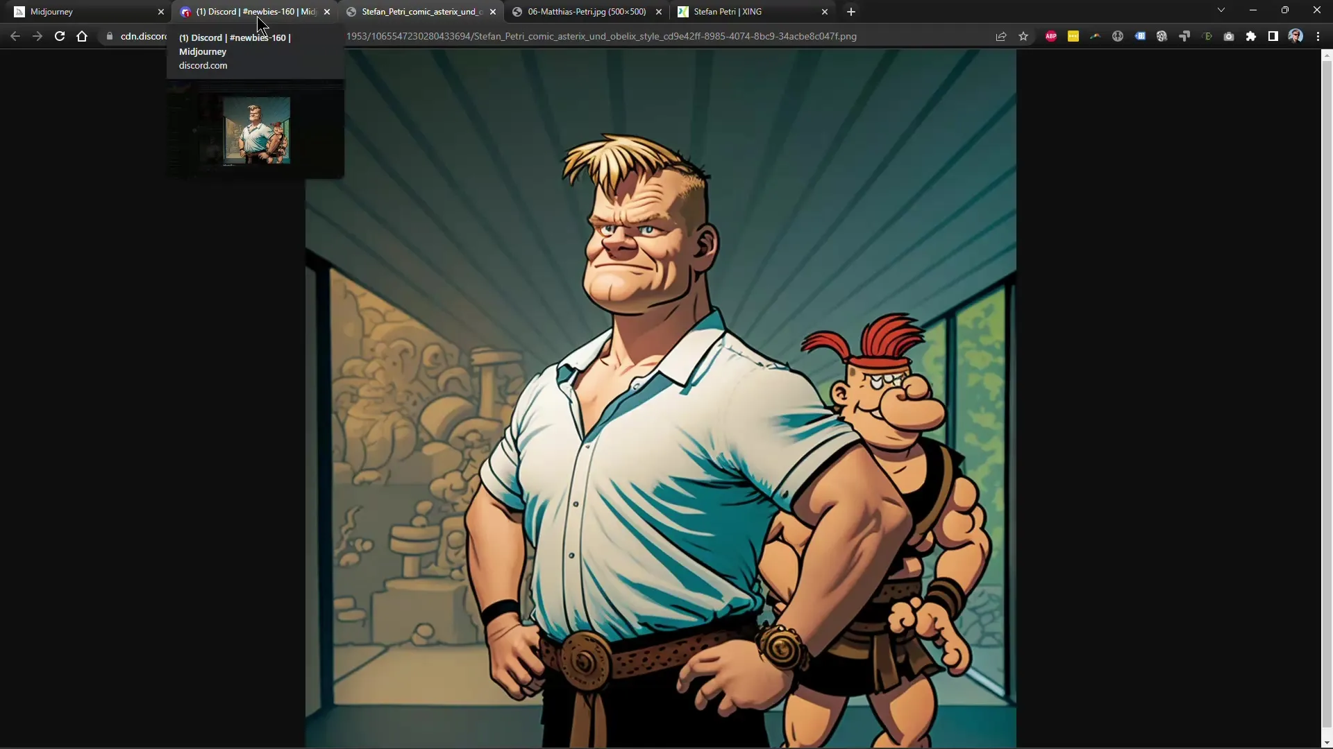
Task: Restore down the Chrome window
Action: pyautogui.click(x=1285, y=10)
